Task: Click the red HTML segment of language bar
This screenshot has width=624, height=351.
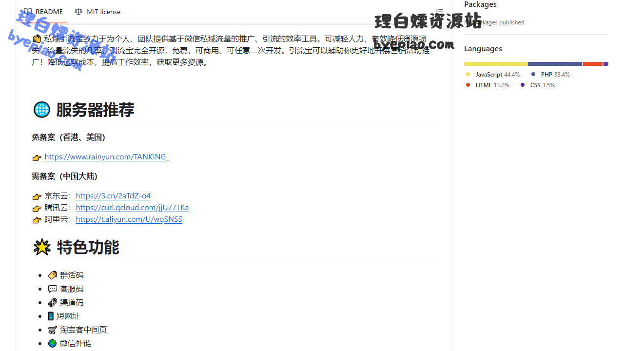Action: click(x=593, y=64)
